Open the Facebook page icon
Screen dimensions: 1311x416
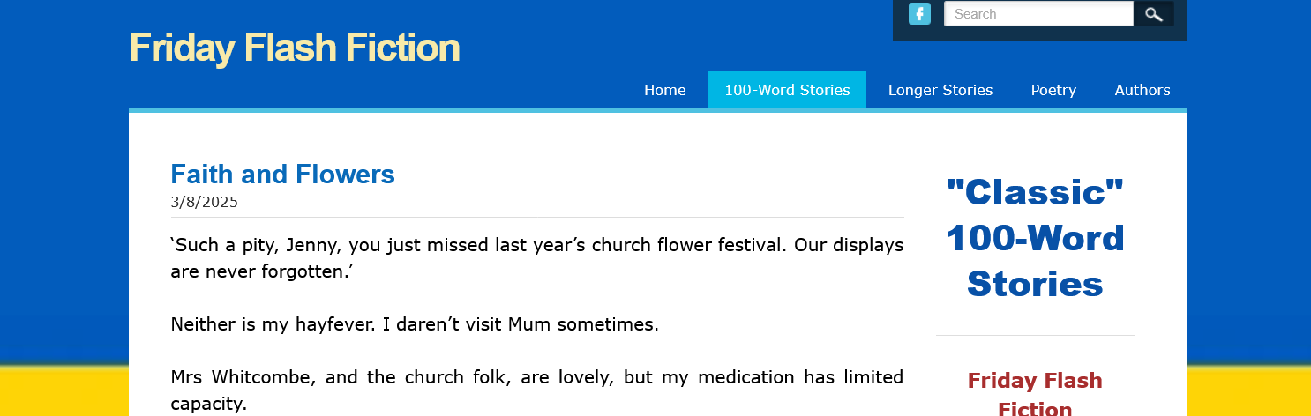919,14
